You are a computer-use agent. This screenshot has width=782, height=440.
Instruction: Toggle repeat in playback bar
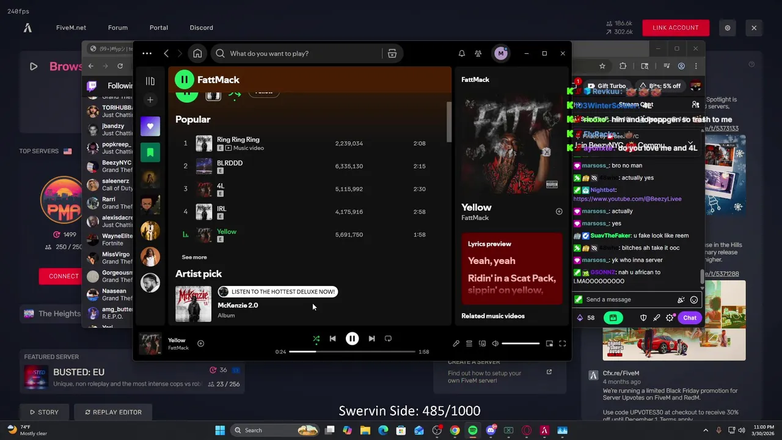388,339
